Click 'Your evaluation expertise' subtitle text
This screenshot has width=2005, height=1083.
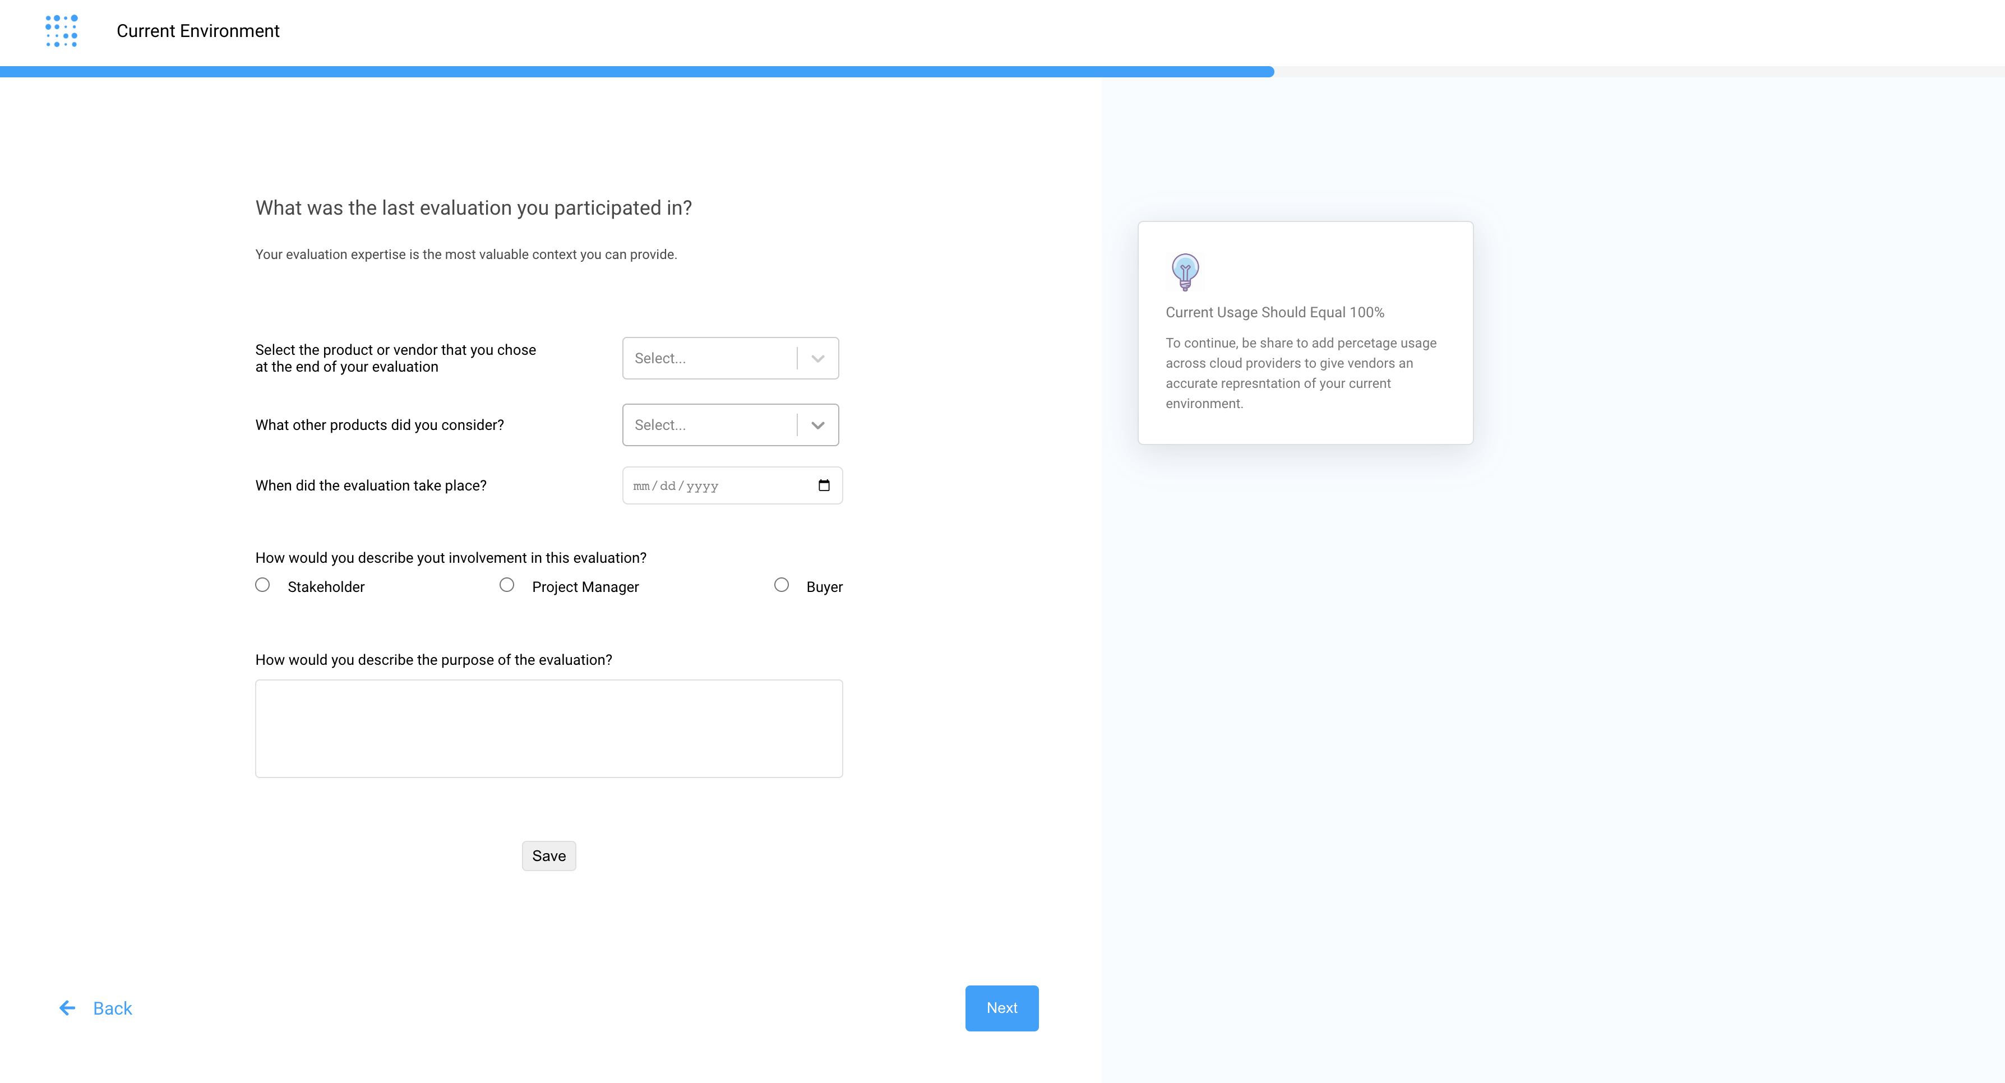point(466,254)
